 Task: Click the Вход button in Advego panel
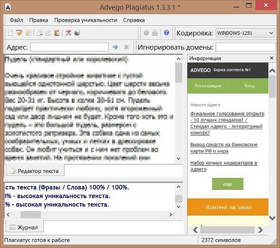tap(249, 86)
